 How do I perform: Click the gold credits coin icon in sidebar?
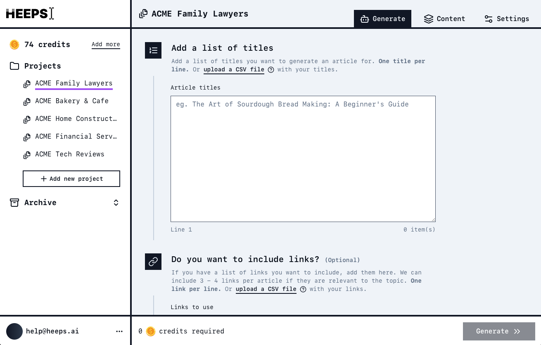click(x=14, y=45)
